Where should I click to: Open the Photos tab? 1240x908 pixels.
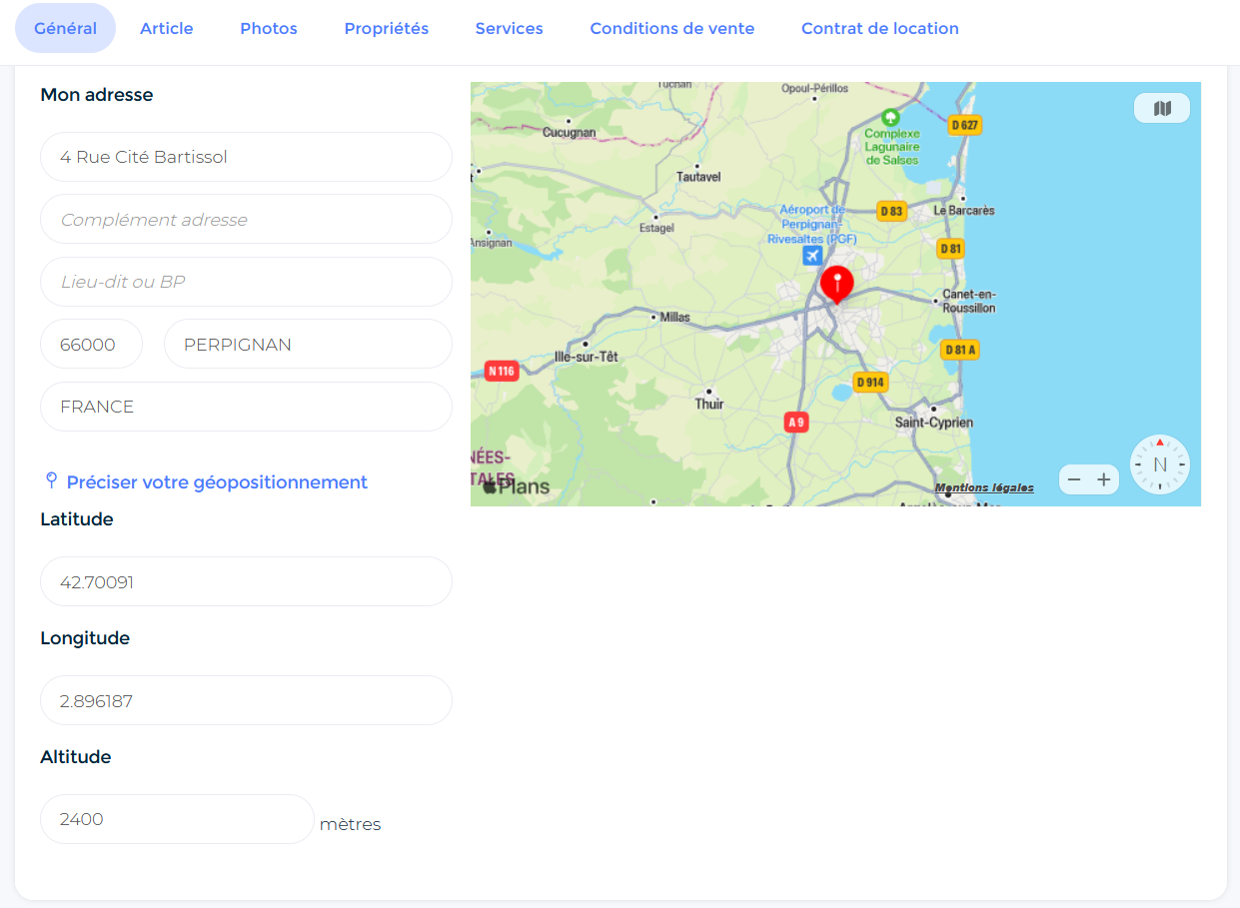[x=269, y=28]
